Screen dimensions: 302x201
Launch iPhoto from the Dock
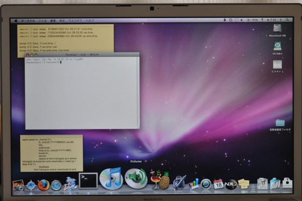tap(18, 185)
